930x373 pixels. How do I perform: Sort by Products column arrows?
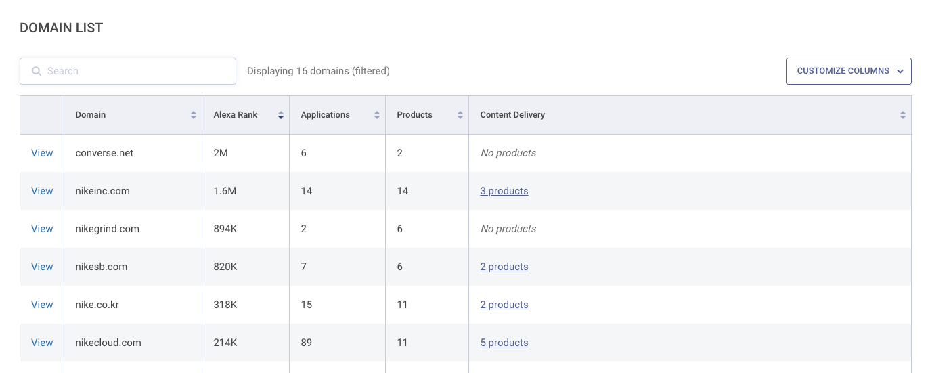460,115
